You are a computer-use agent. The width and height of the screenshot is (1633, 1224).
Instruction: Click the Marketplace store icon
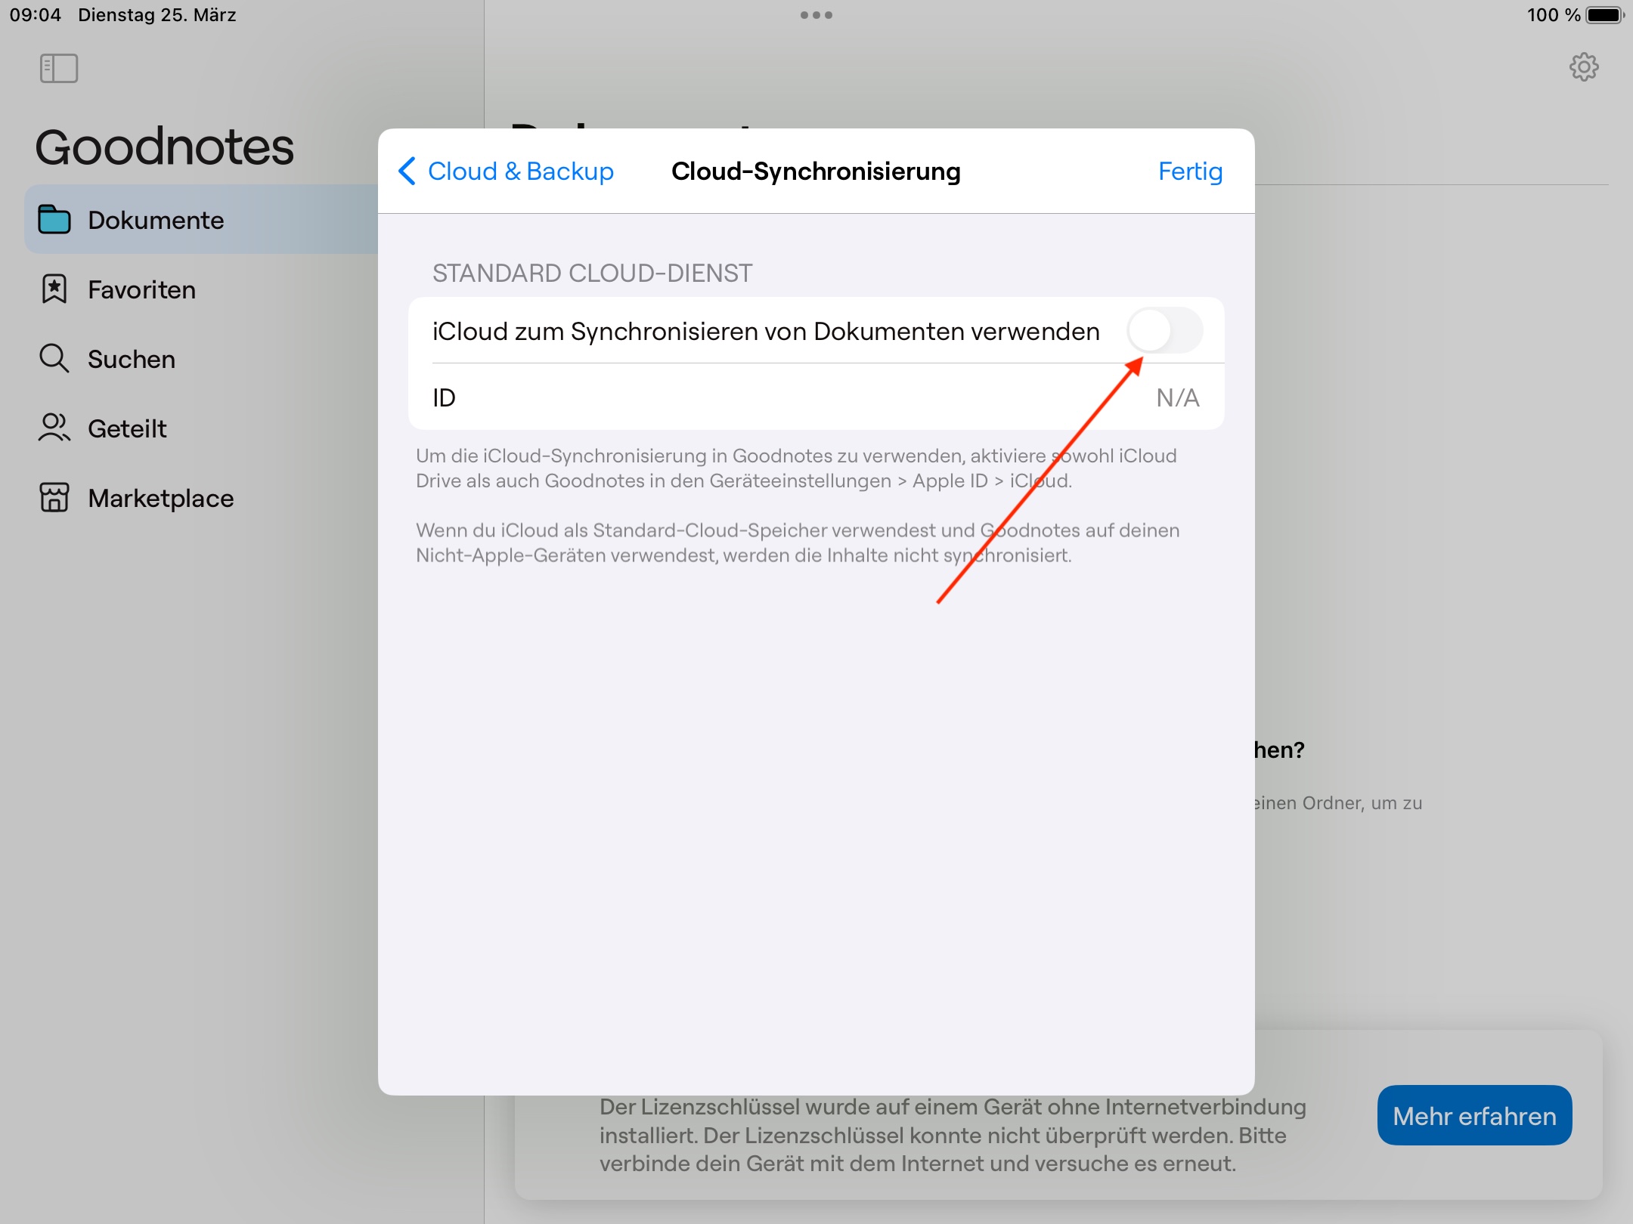point(54,497)
